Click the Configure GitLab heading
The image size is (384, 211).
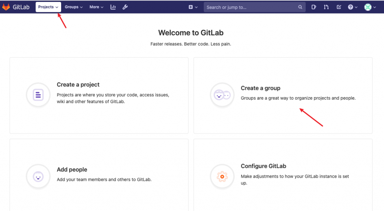pos(264,166)
